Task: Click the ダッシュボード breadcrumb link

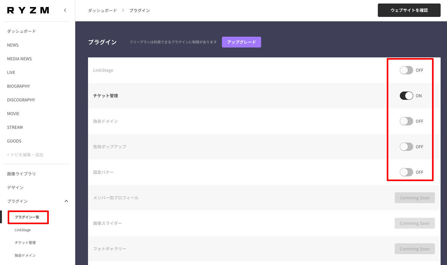Action: click(102, 11)
